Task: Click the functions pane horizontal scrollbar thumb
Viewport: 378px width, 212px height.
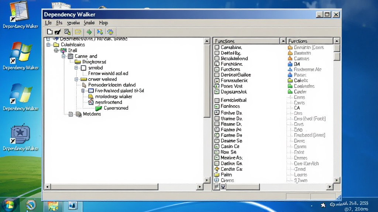Action: pos(243,187)
